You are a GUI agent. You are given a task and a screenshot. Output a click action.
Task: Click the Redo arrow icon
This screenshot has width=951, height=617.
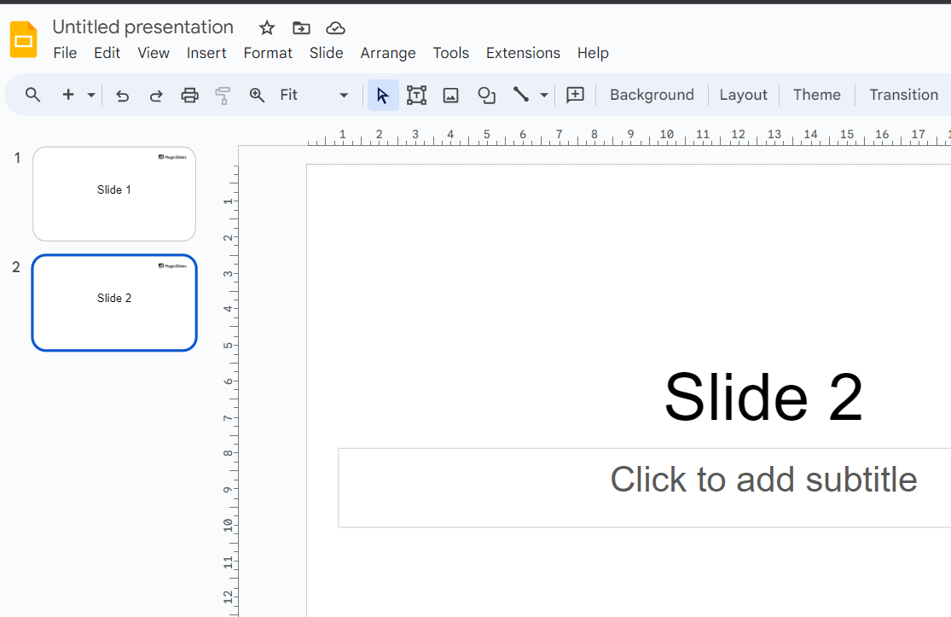coord(156,96)
